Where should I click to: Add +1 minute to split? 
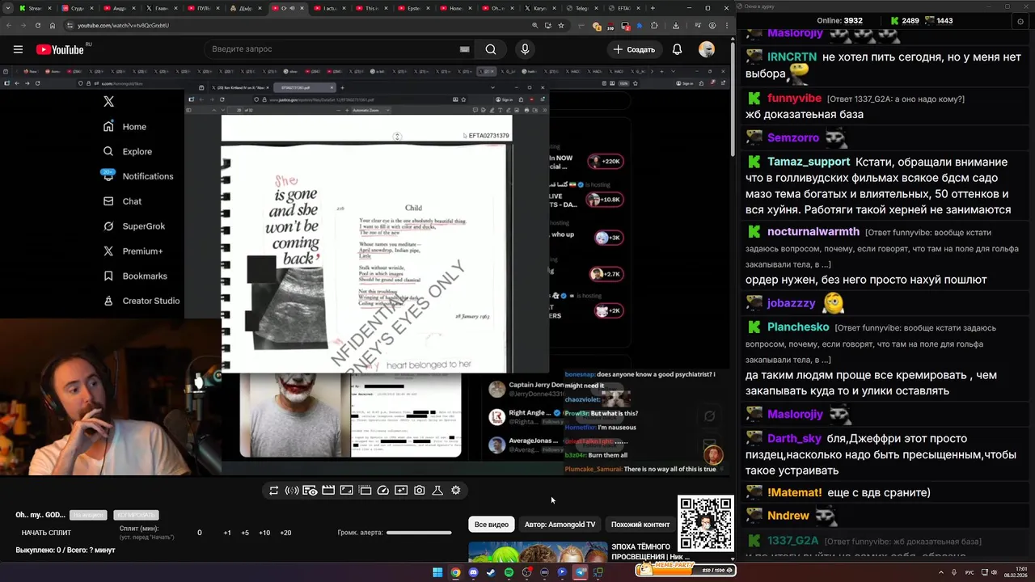coord(227,533)
